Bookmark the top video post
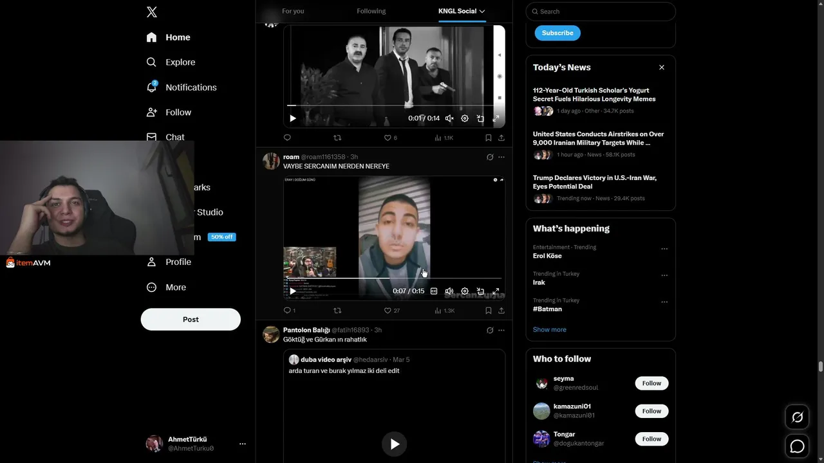The height and width of the screenshot is (463, 824). pyautogui.click(x=489, y=138)
